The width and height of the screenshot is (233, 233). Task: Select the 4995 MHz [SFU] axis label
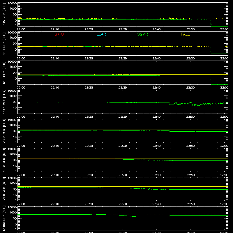pyautogui.click(x=4, y=160)
